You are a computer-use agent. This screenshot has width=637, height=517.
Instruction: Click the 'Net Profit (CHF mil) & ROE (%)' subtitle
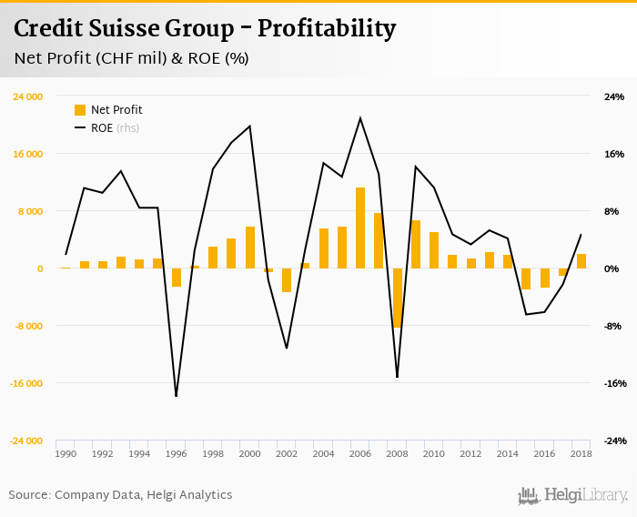tap(131, 59)
